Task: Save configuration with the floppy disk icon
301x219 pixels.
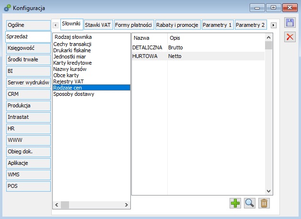Action: [290, 23]
